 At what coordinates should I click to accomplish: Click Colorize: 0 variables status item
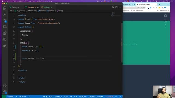click(96, 96)
